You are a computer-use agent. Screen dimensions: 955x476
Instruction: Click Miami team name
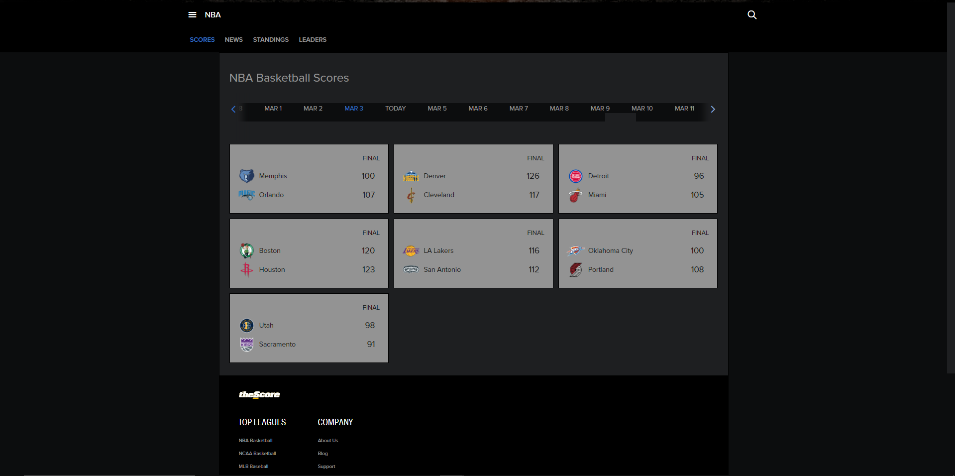597,195
